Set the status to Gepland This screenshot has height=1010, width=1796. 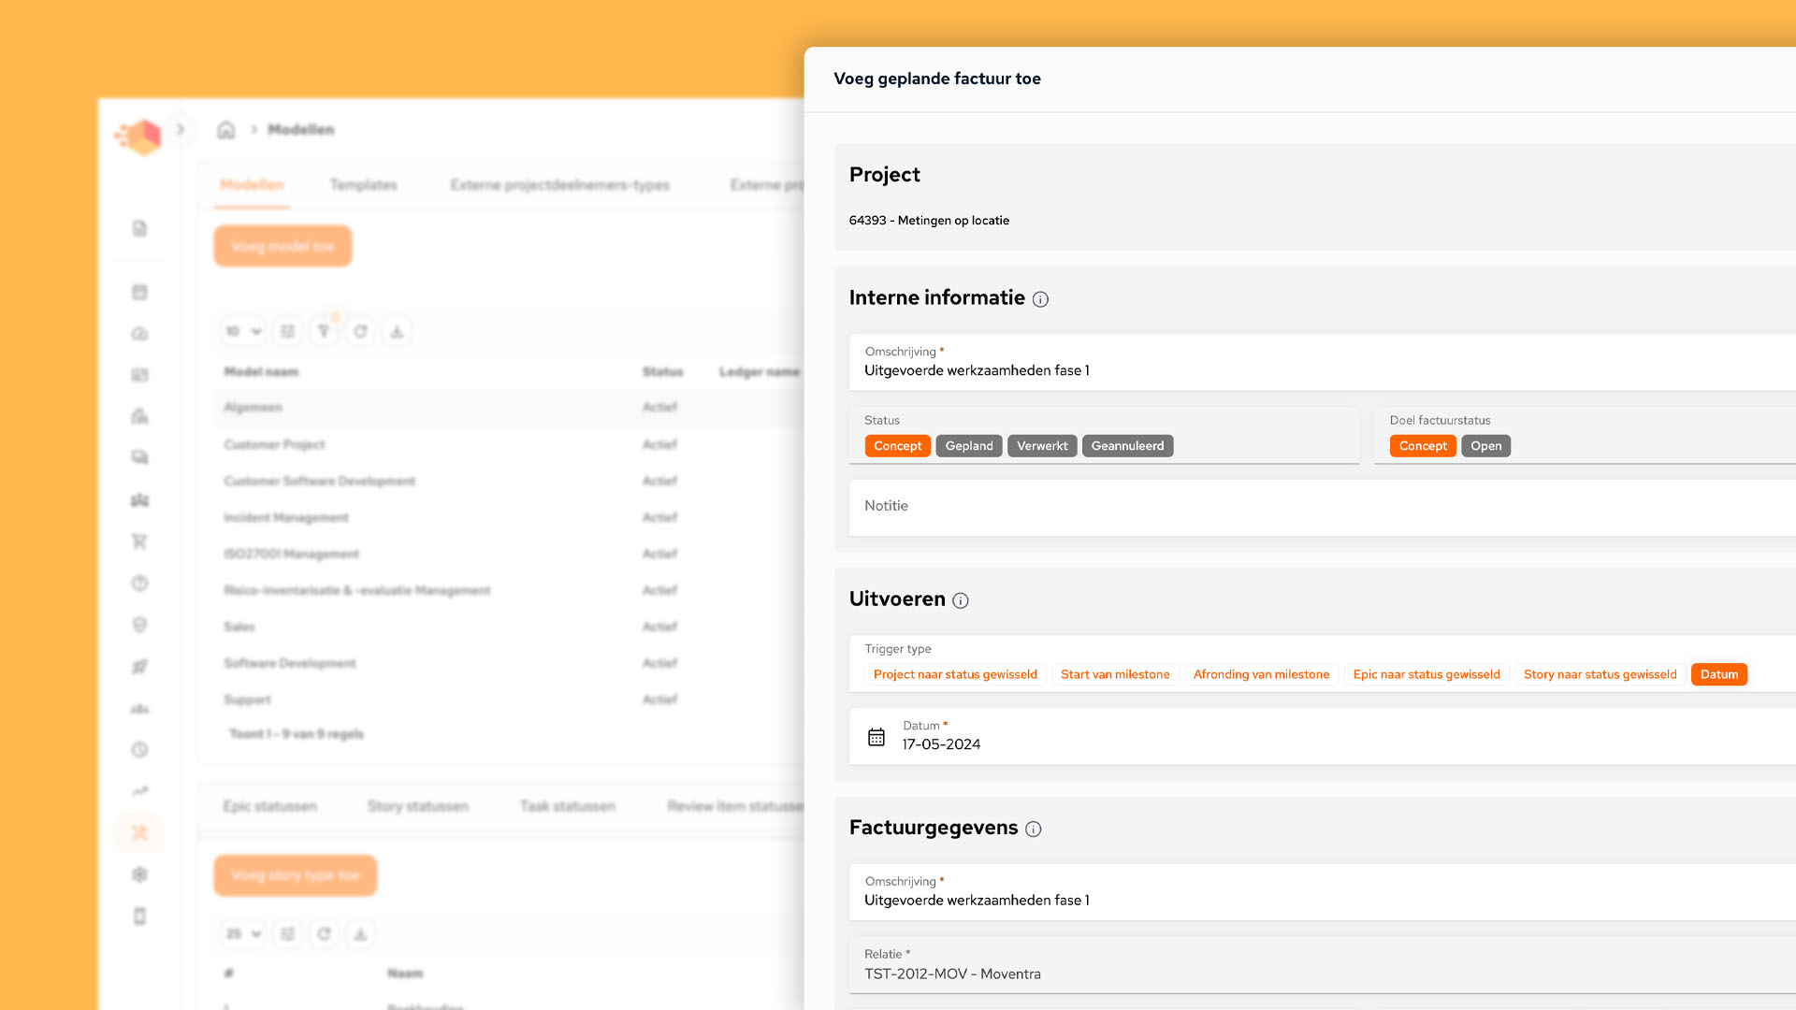coord(968,446)
